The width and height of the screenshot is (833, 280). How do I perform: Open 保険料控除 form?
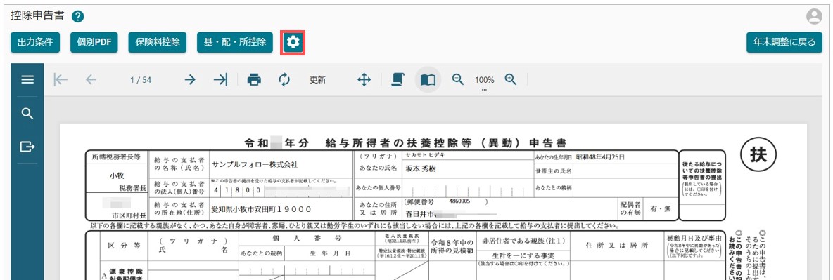[x=158, y=42]
